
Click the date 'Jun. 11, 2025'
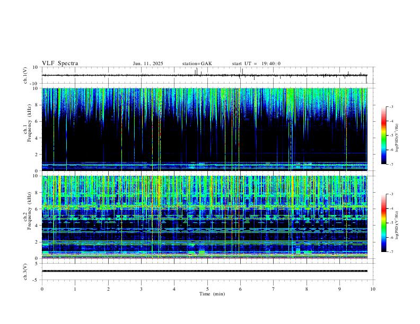(x=148, y=64)
